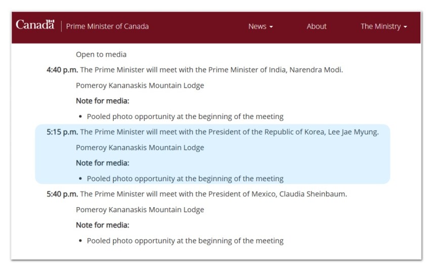
Task: Click Note for media heading under 5:15 p.m.
Action: click(103, 163)
